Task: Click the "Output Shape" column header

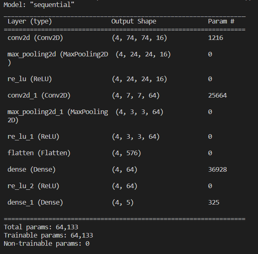Action: (x=134, y=21)
